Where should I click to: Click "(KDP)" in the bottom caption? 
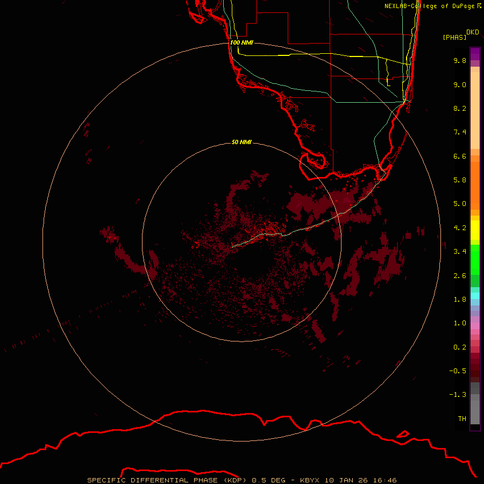click(x=235, y=480)
